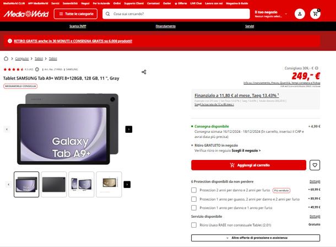The width and height of the screenshot is (336, 247).
Task: Open the Offerte top menu item
Action: (181, 3)
